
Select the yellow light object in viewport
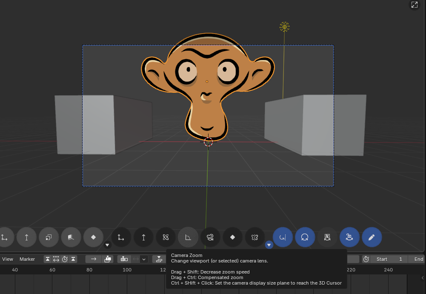point(284,27)
